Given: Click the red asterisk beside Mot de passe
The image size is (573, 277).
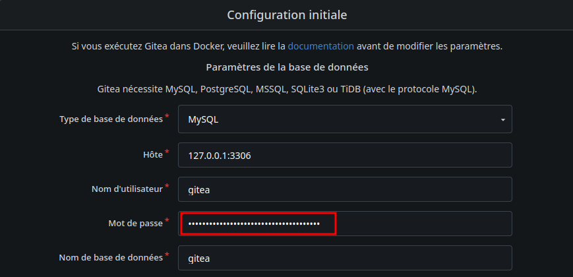Looking at the screenshot, I should 167,221.
